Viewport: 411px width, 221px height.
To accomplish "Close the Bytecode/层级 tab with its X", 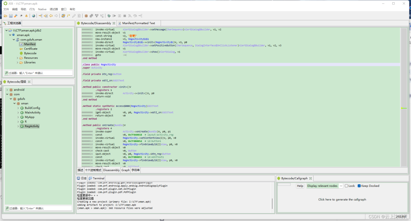I will click(x=29, y=82).
